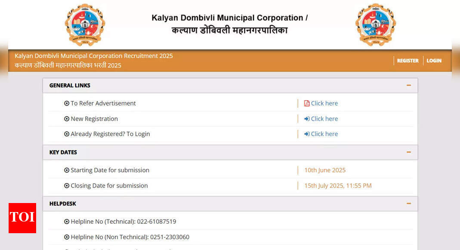
Task: Click the left Kalyan Dombivli corporation logo
Action: click(x=85, y=25)
